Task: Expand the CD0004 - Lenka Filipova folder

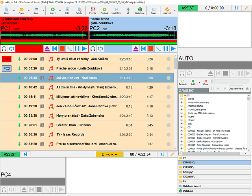Action: pyautogui.click(x=182, y=141)
